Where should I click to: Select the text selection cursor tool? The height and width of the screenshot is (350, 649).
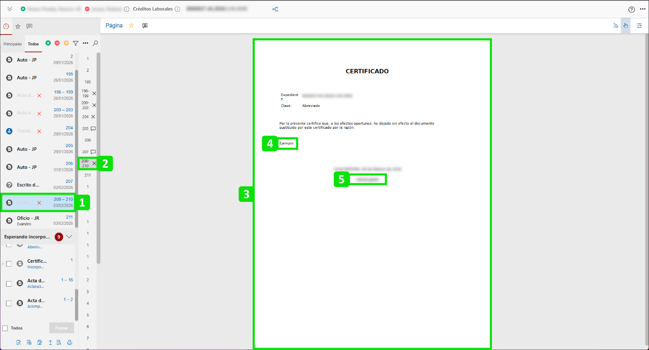[x=615, y=26]
